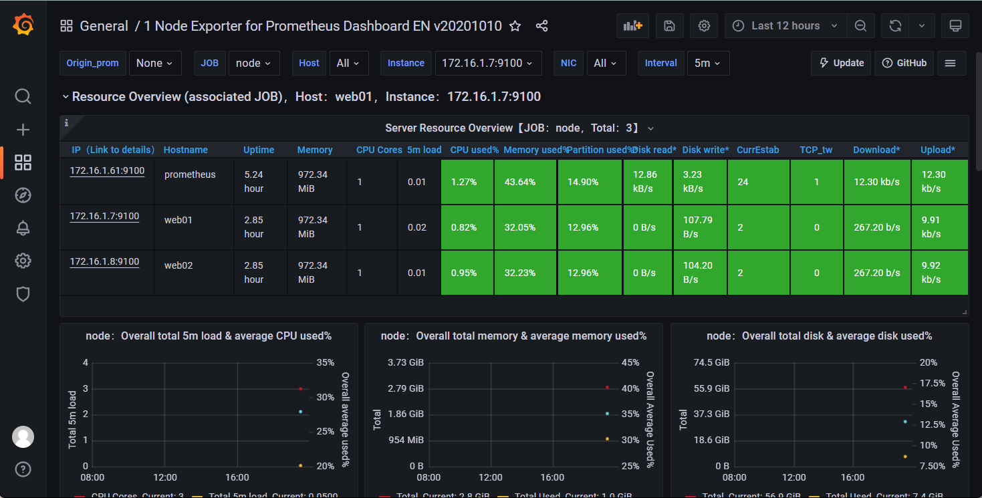The height and width of the screenshot is (498, 982).
Task: Open the Help question mark icon
Action: pos(23,469)
